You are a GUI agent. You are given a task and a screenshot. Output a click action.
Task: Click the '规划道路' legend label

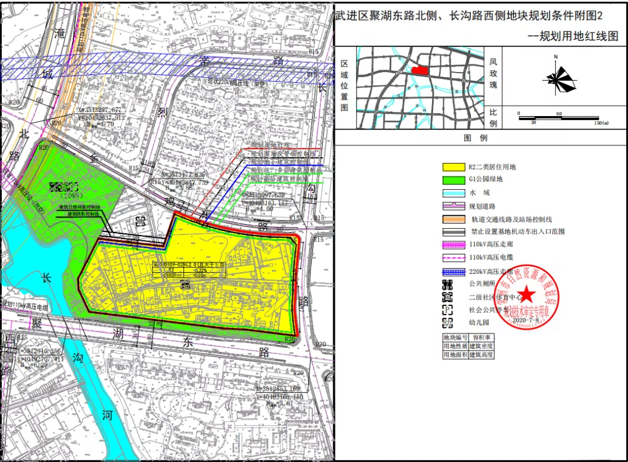point(482,206)
